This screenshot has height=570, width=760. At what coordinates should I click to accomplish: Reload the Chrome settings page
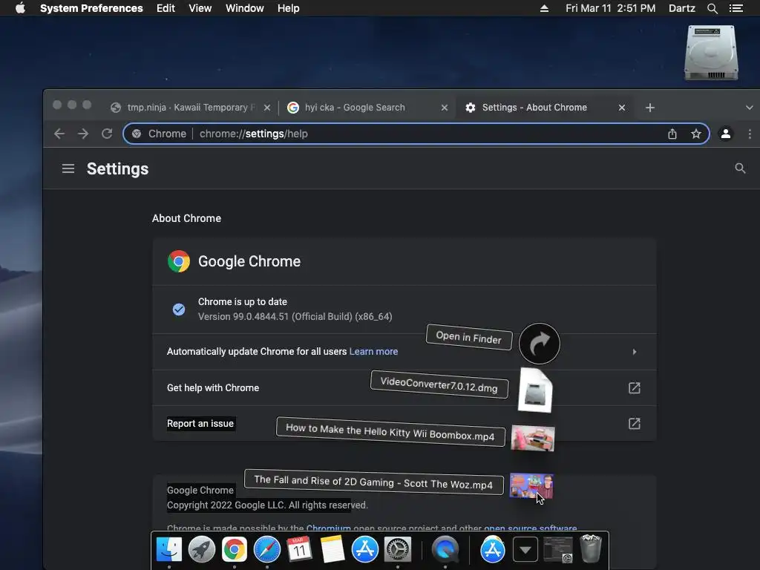click(107, 134)
